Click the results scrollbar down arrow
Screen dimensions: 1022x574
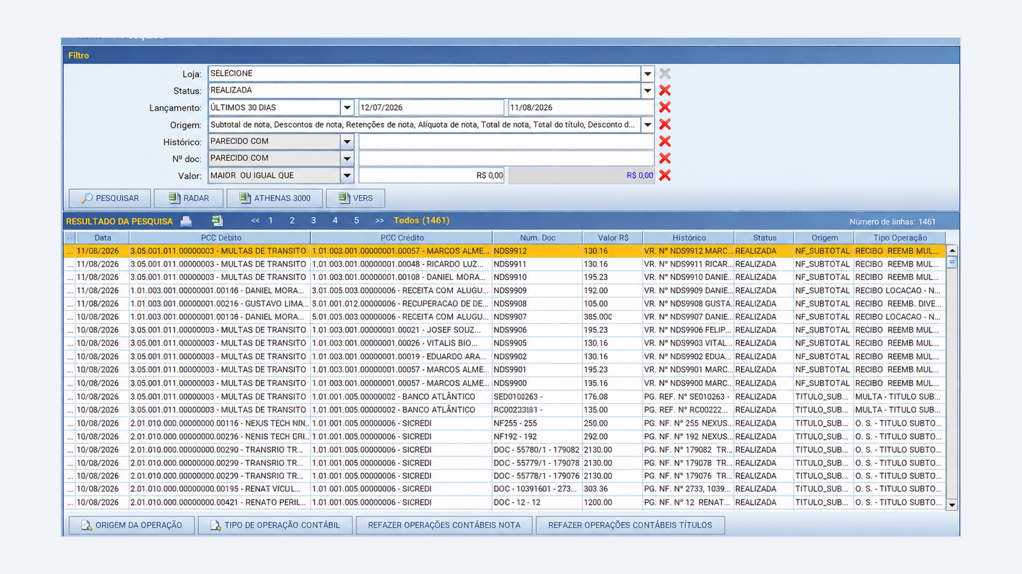(x=952, y=505)
